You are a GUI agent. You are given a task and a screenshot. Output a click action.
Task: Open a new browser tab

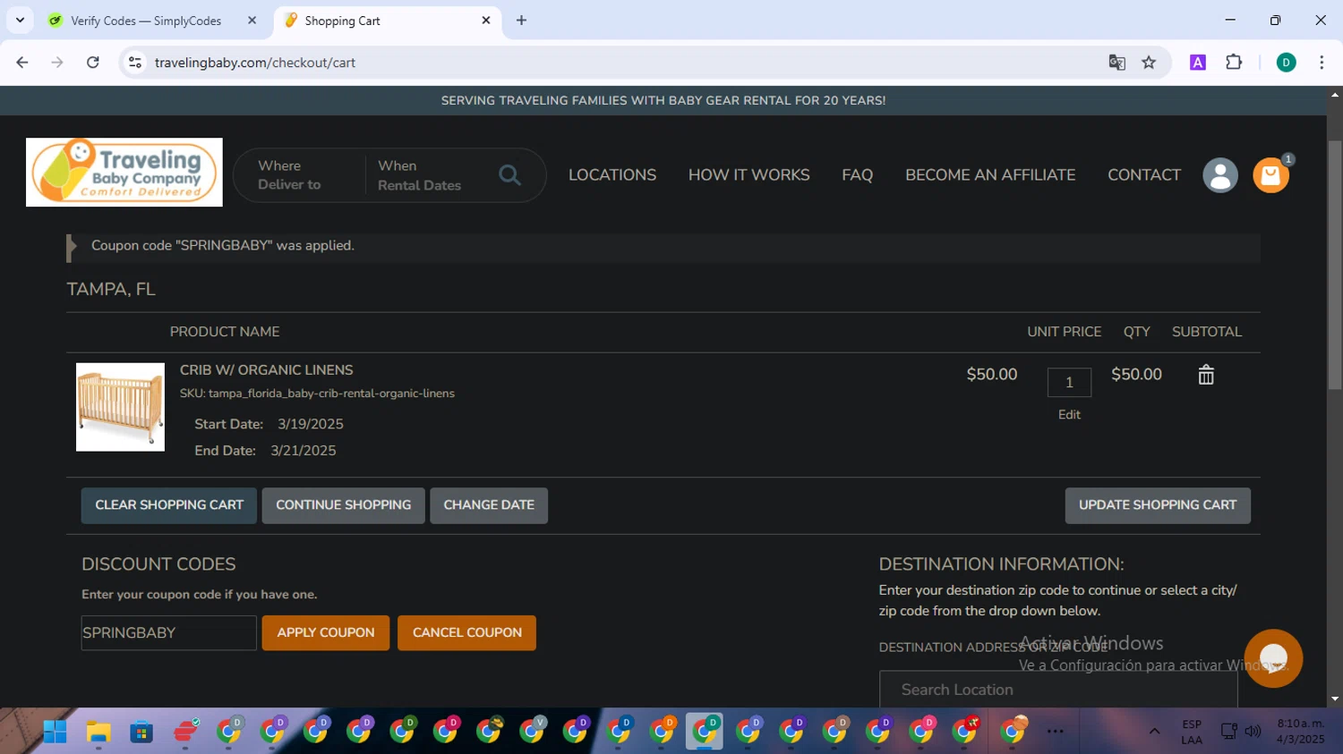(x=521, y=20)
